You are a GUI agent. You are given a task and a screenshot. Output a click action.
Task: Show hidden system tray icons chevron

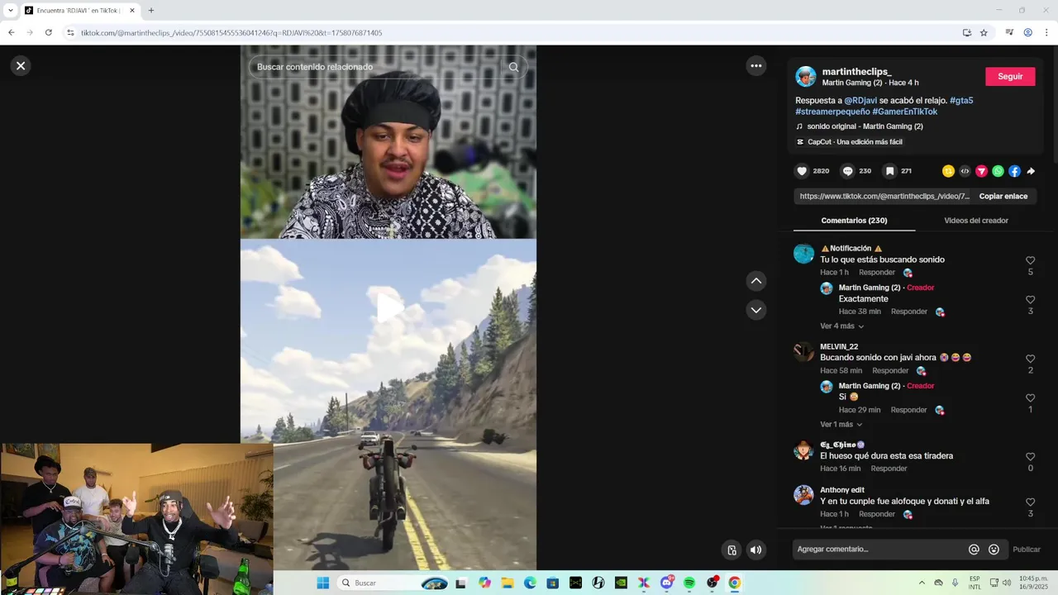click(x=922, y=583)
